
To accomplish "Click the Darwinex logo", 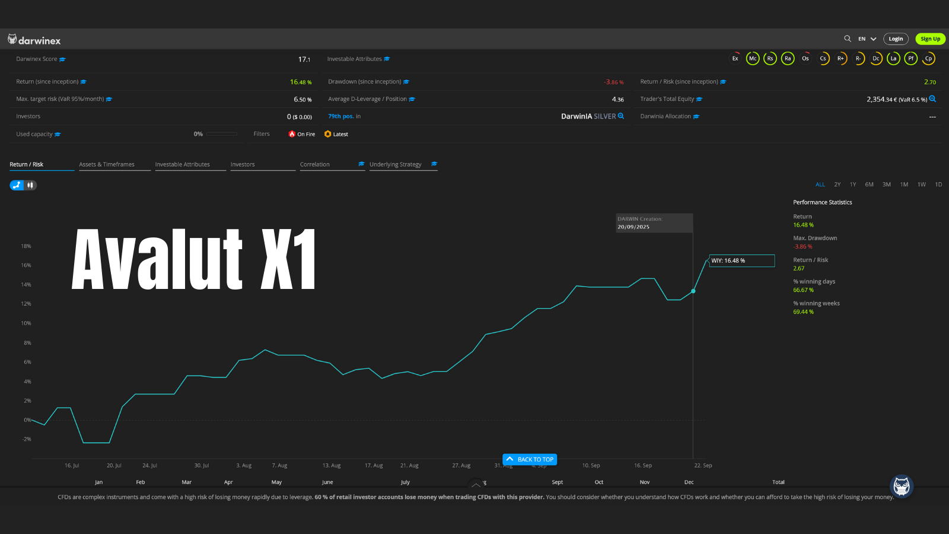I will (34, 40).
